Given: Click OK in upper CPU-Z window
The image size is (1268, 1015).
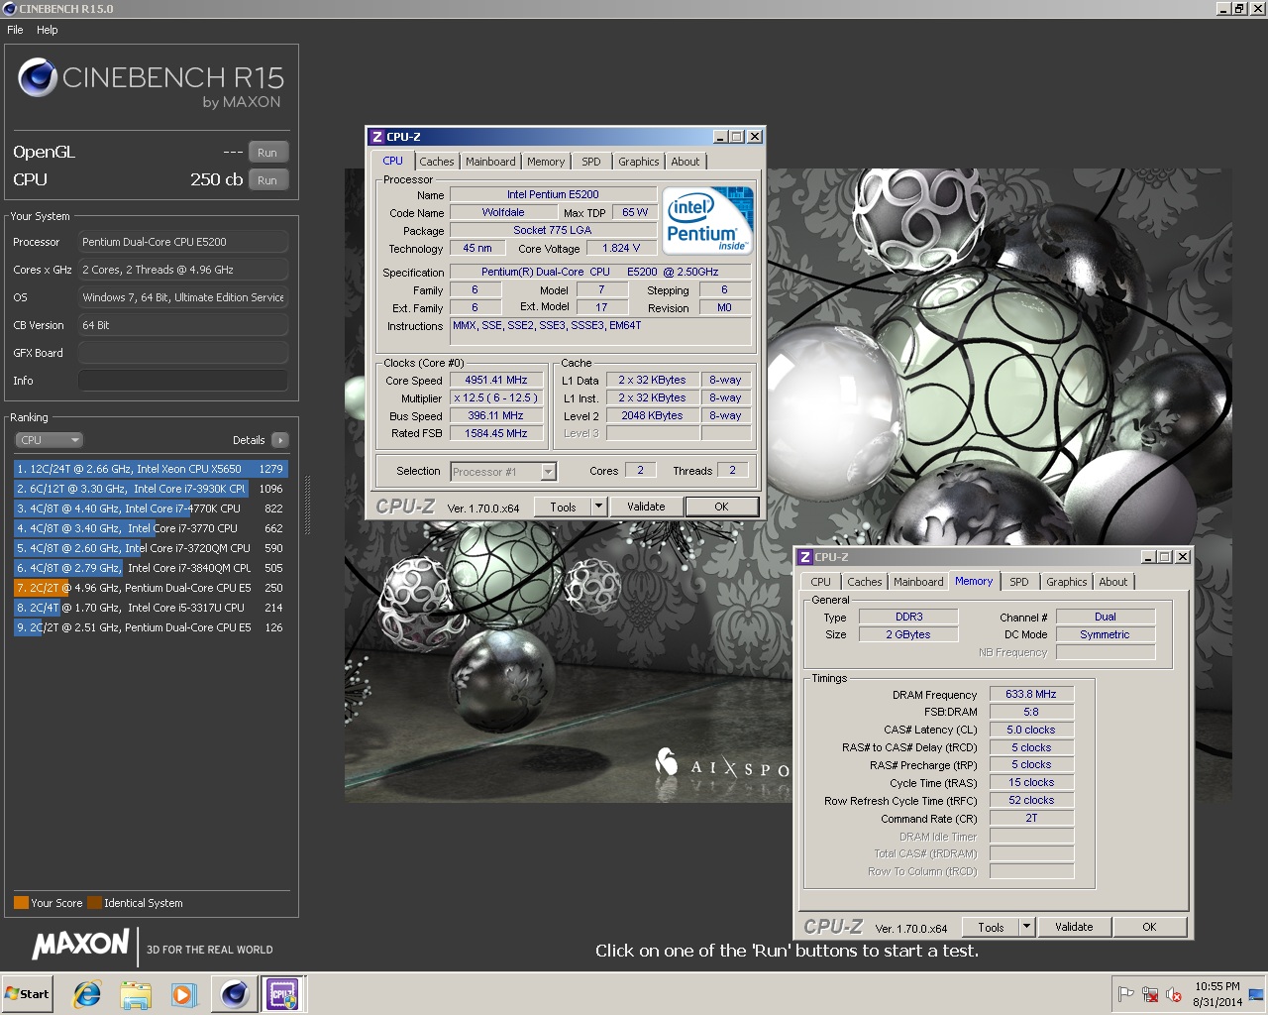Looking at the screenshot, I should [x=721, y=507].
